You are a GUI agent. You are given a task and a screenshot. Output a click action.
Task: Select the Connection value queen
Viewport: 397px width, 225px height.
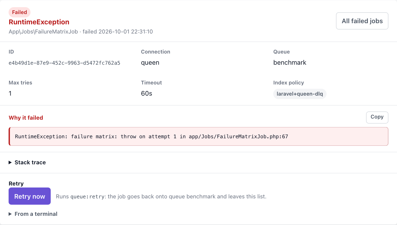click(x=150, y=63)
